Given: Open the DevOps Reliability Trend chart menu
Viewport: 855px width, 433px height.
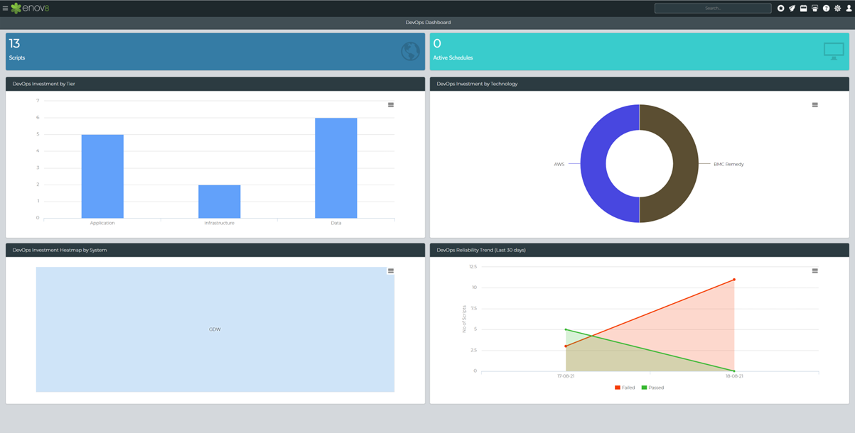Looking at the screenshot, I should (813, 270).
